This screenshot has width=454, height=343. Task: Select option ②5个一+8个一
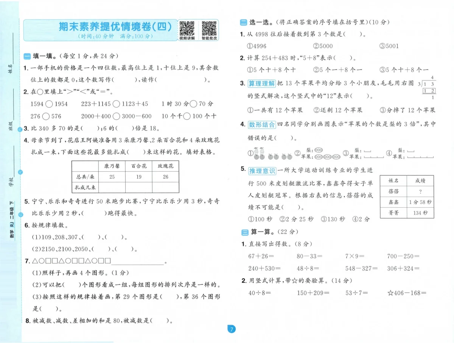[337, 70]
